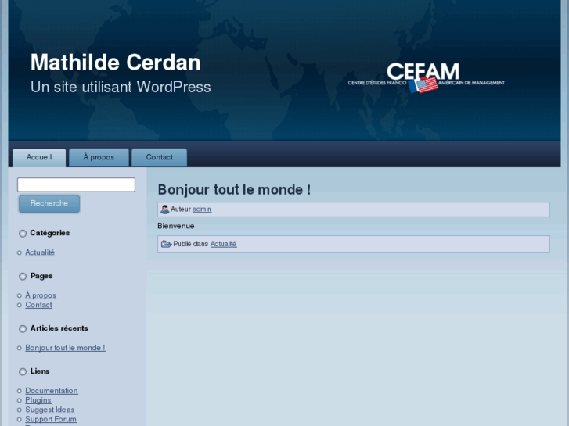The width and height of the screenshot is (569, 426).
Task: Click the Recherche button
Action: (49, 203)
